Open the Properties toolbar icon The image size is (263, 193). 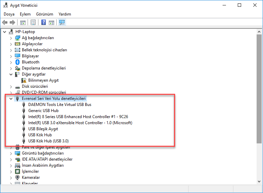click(33, 22)
